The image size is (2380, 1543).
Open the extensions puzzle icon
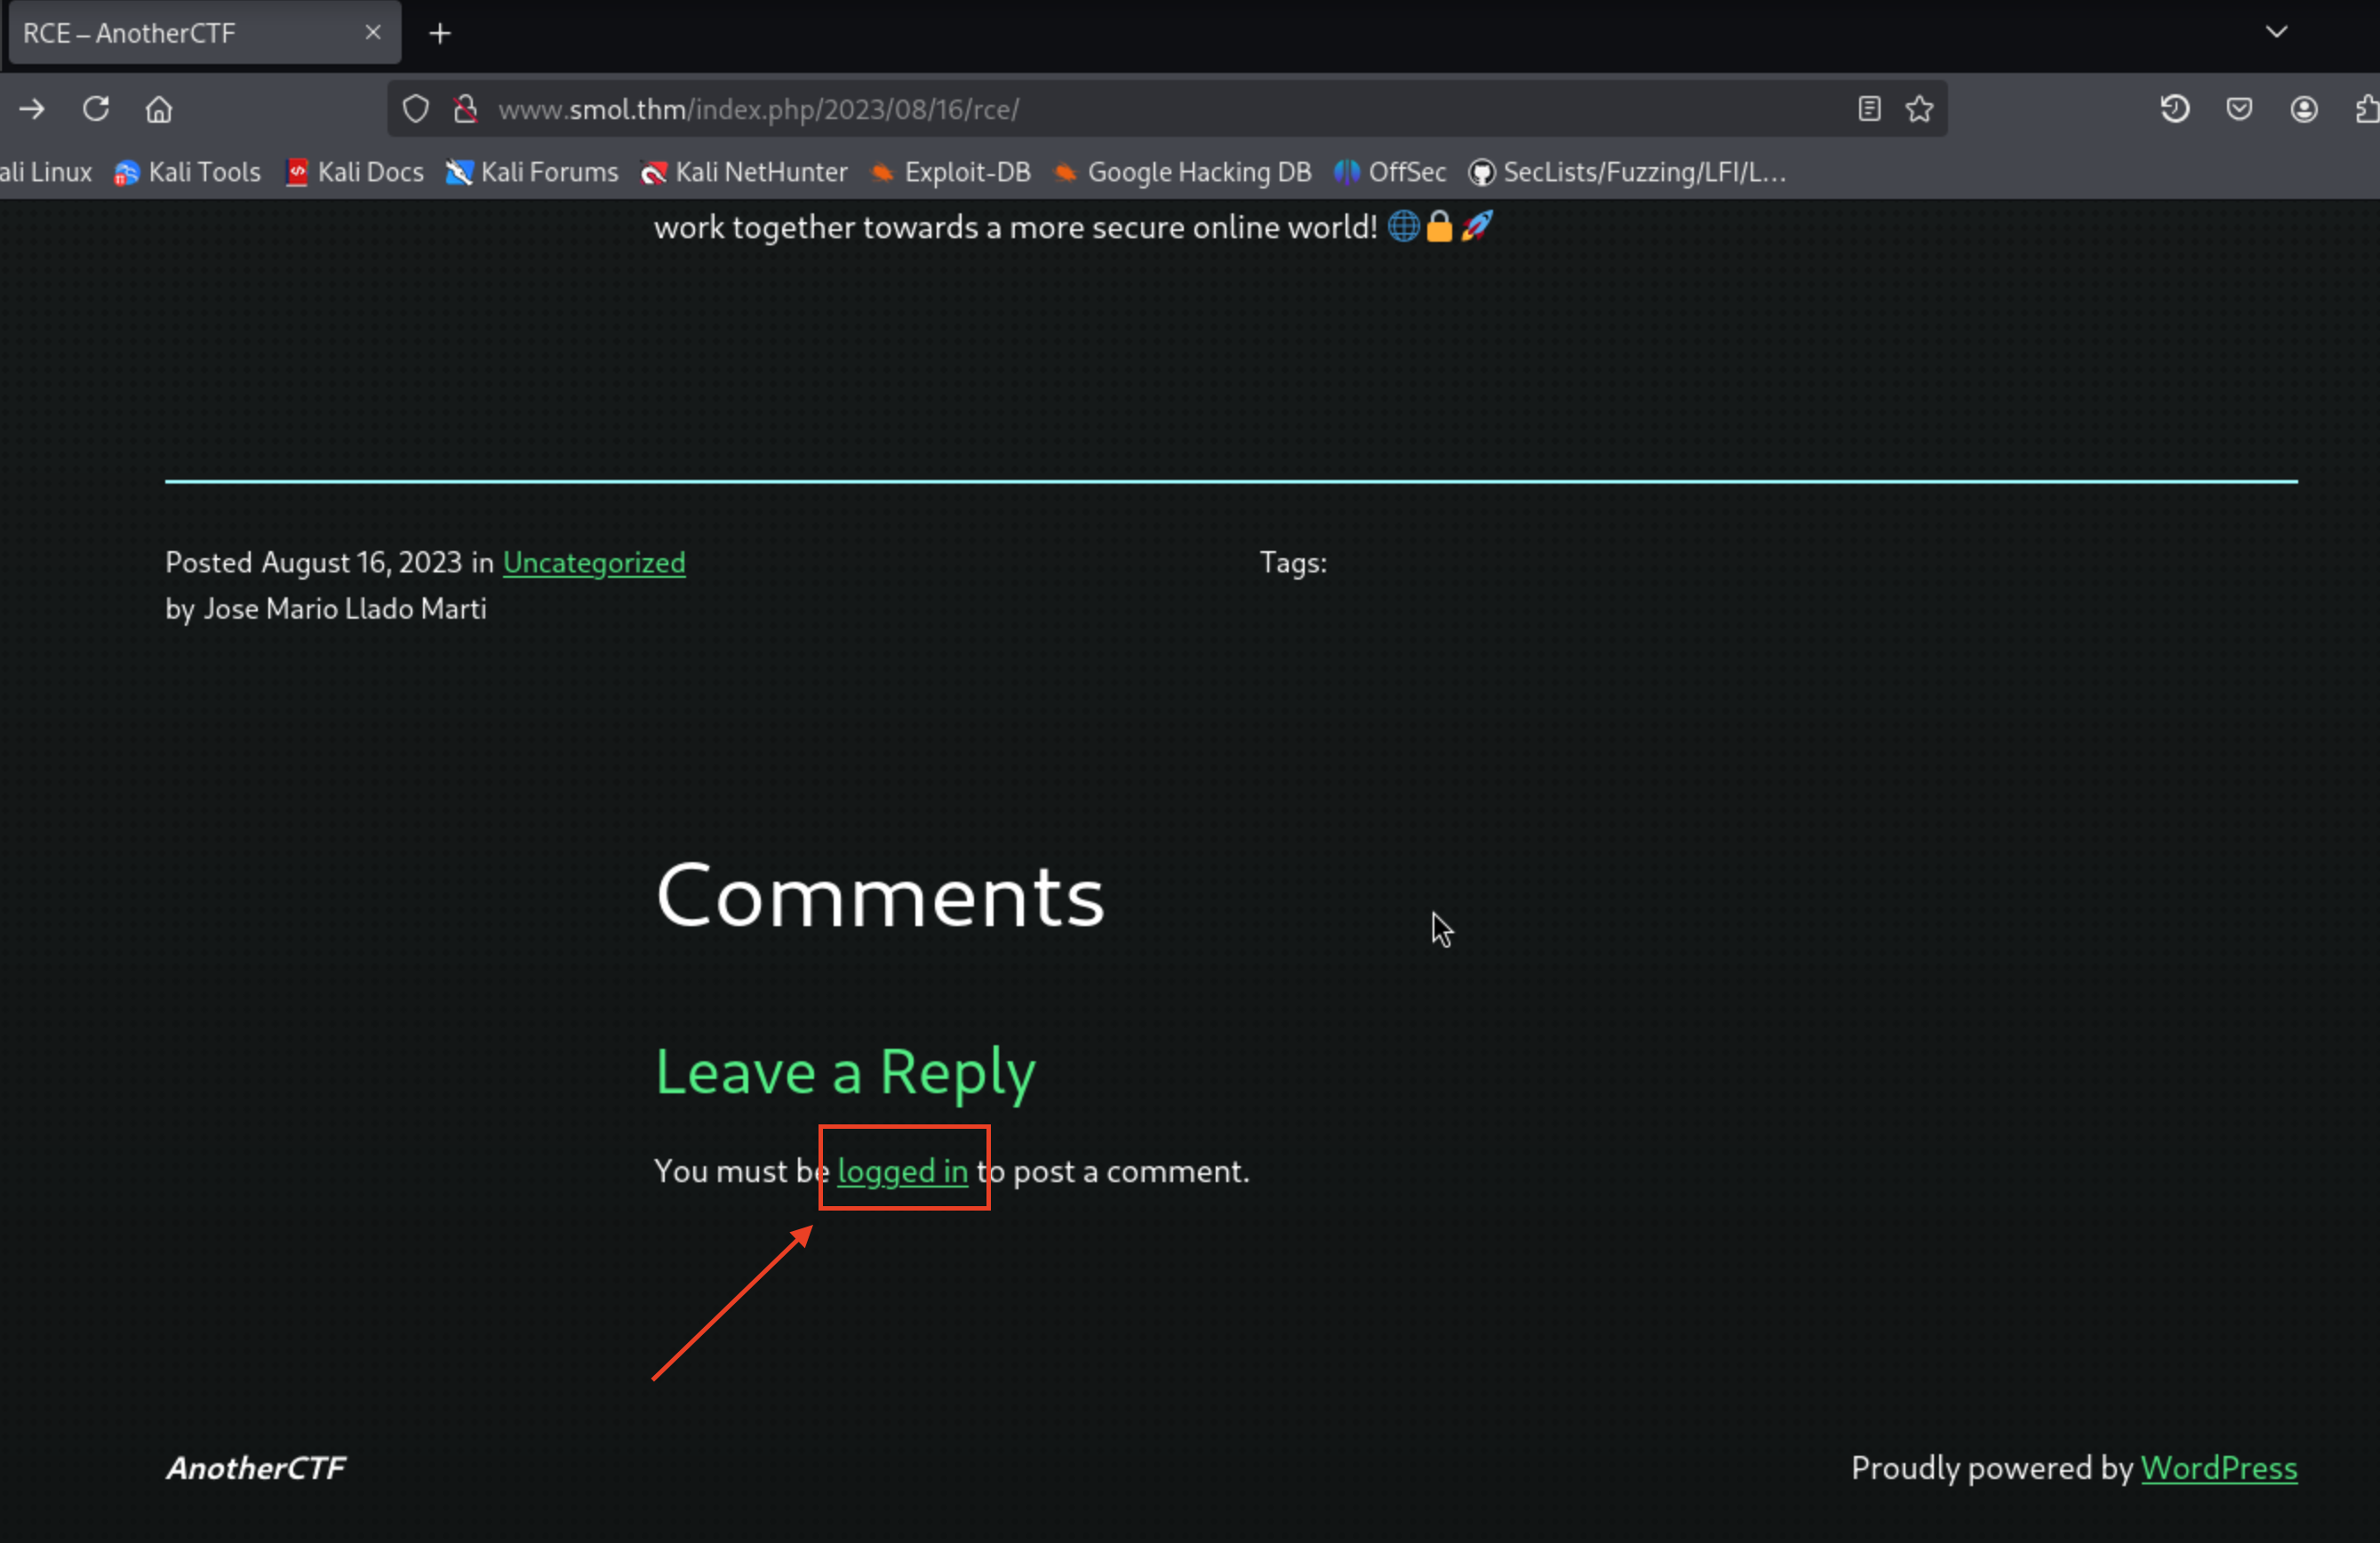(2366, 109)
